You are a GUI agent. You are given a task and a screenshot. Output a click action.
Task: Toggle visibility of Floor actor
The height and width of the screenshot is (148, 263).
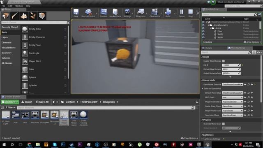tap(203, 31)
